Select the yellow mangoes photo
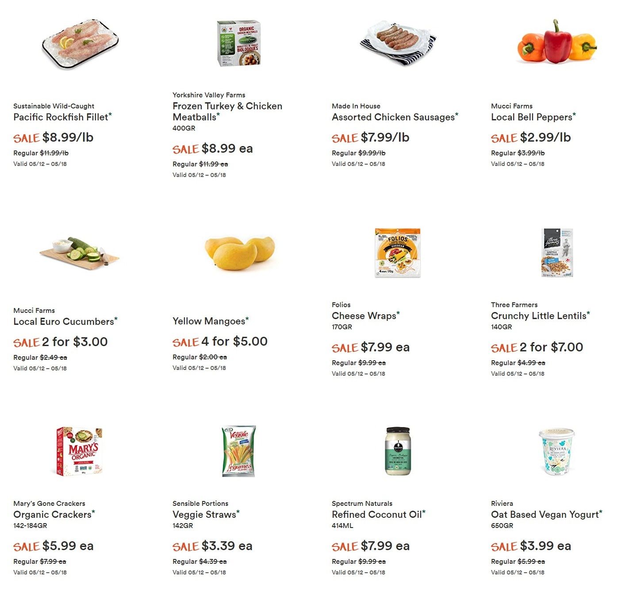 [239, 253]
